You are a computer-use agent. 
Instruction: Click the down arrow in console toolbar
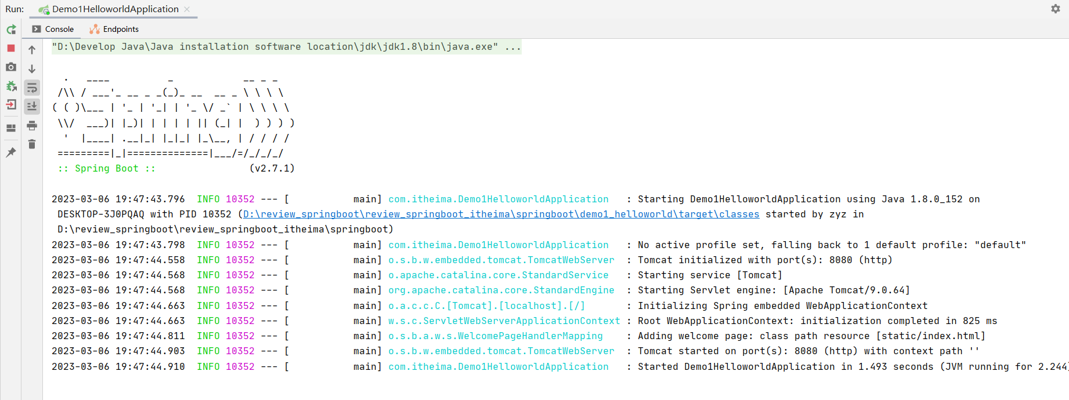[32, 69]
